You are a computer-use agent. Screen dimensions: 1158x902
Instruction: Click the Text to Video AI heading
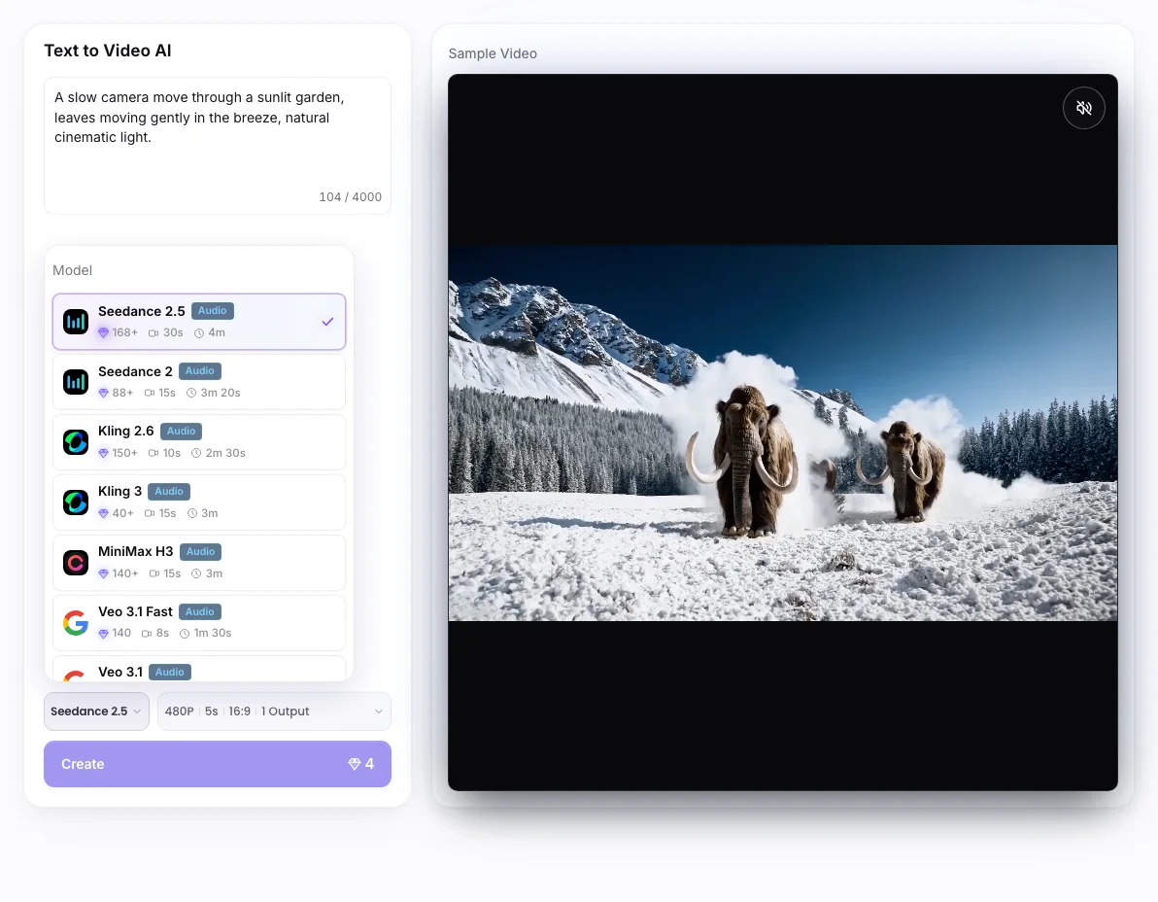pos(108,51)
